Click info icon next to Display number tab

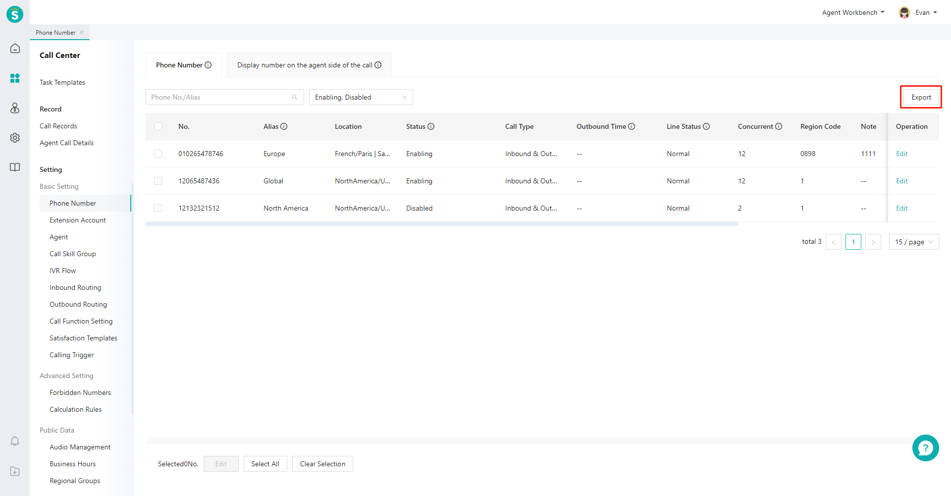point(378,65)
